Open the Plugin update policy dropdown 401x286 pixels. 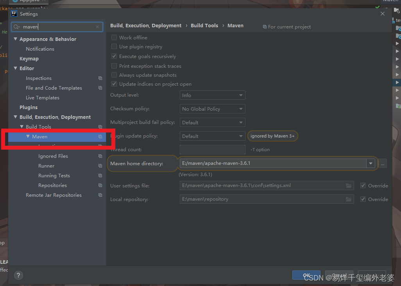tap(213, 136)
